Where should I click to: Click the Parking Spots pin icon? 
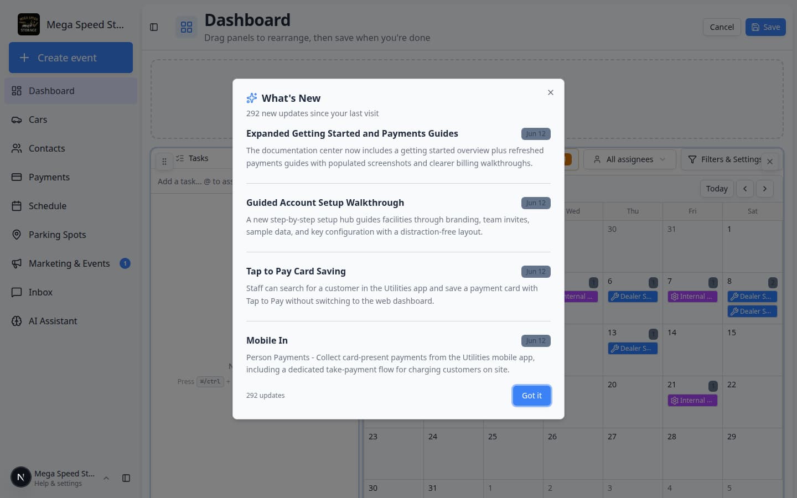pos(17,235)
